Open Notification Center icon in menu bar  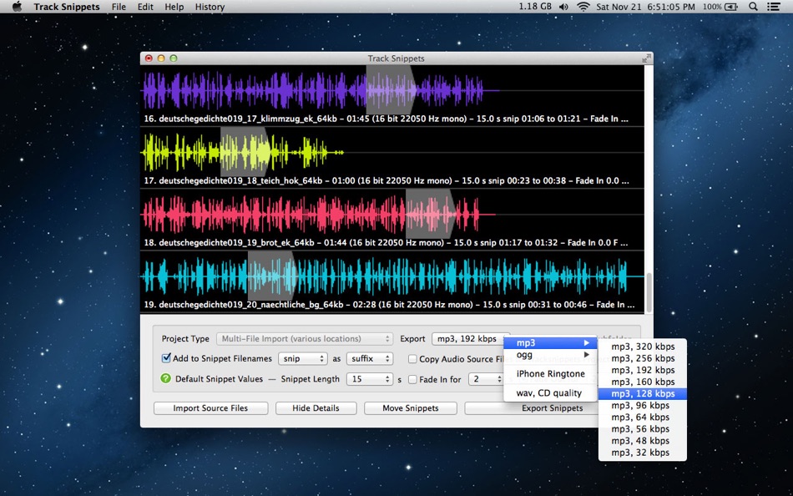773,7
